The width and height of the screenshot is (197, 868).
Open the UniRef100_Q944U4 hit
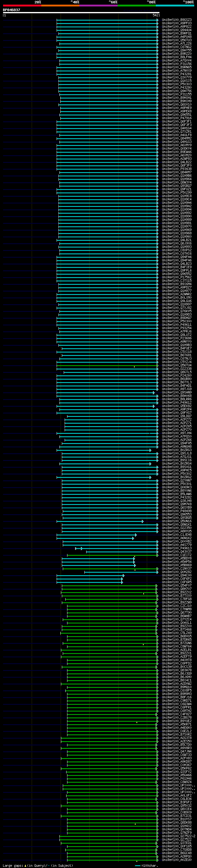pyautogui.click(x=177, y=30)
